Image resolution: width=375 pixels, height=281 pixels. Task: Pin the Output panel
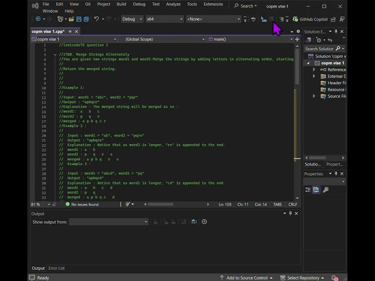[x=291, y=213]
